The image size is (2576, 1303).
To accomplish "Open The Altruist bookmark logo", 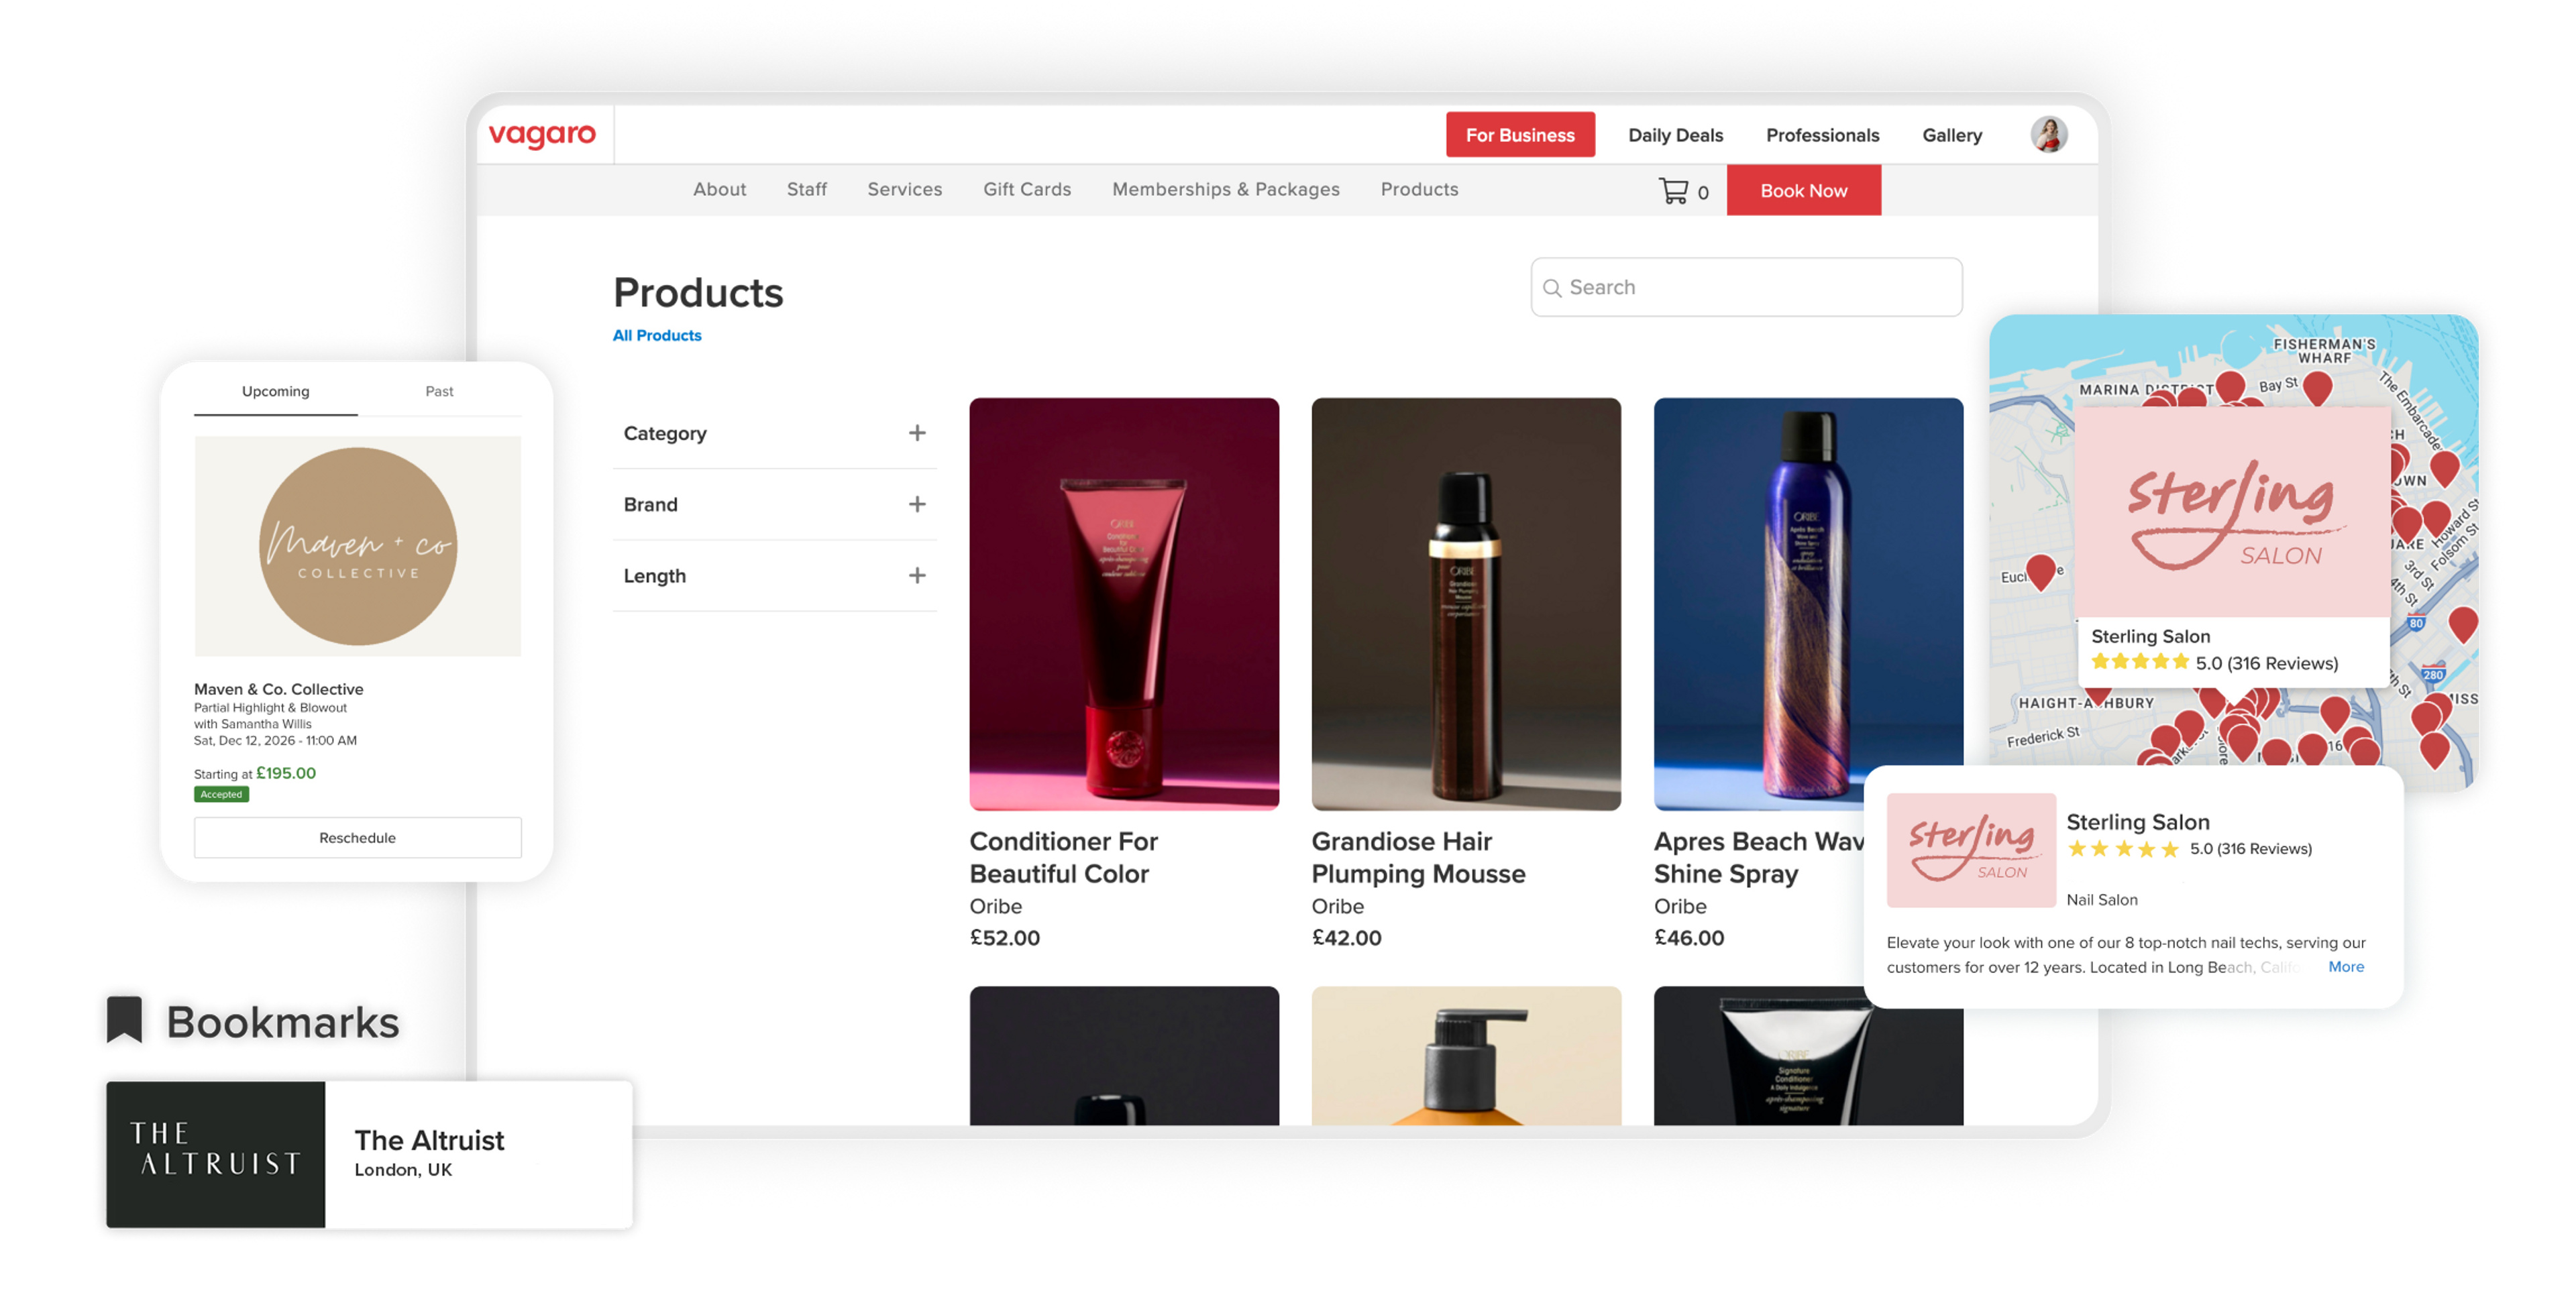I will [x=215, y=1154].
